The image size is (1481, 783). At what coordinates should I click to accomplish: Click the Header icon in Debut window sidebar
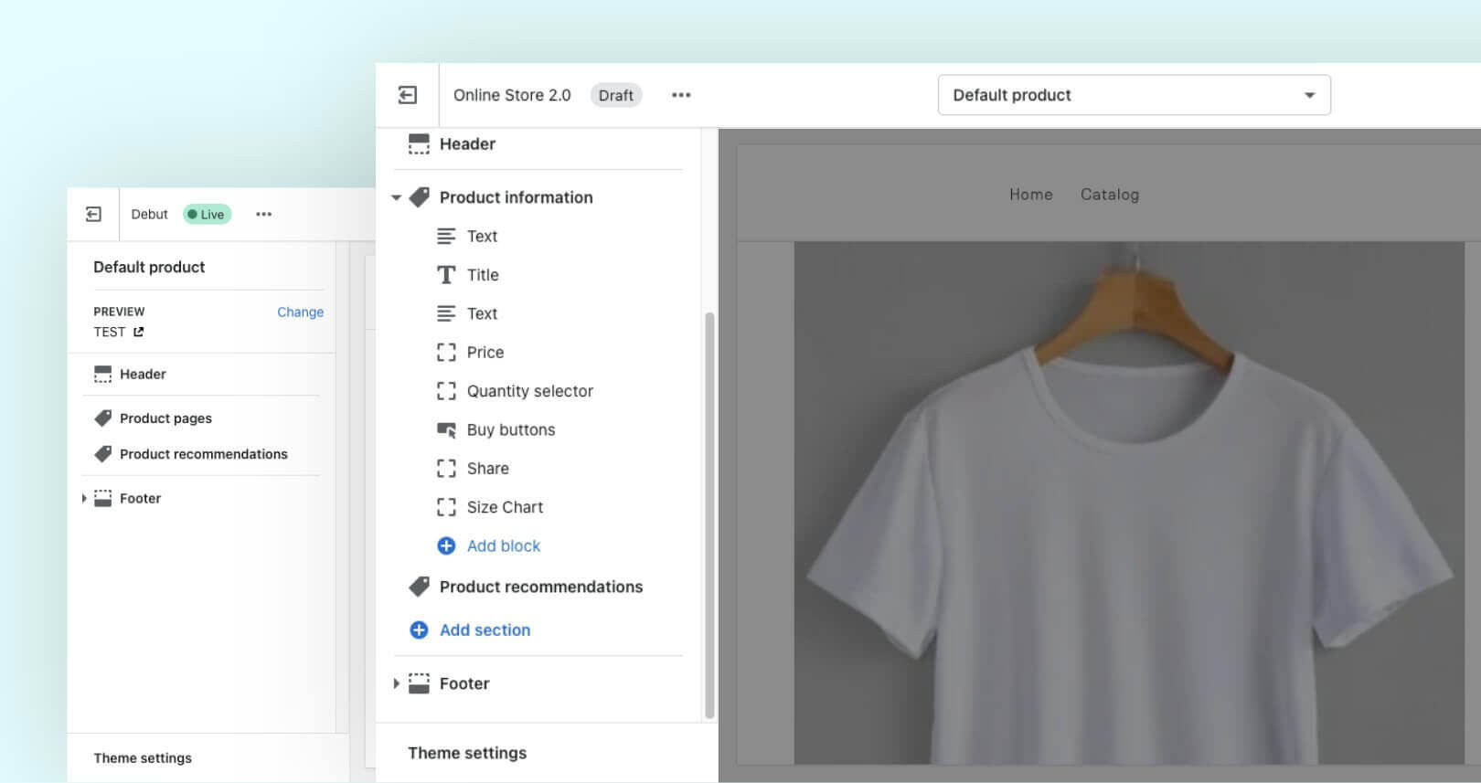click(x=103, y=374)
